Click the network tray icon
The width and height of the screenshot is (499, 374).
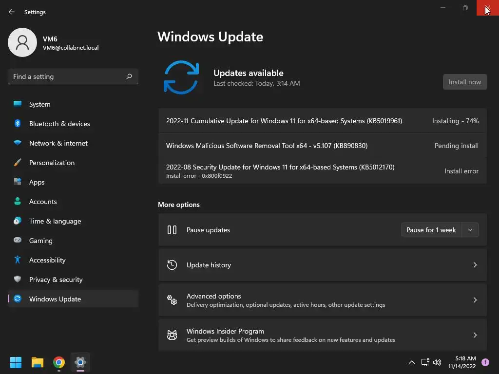[x=425, y=362]
